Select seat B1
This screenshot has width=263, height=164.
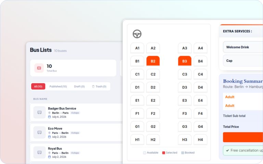[x=137, y=61]
